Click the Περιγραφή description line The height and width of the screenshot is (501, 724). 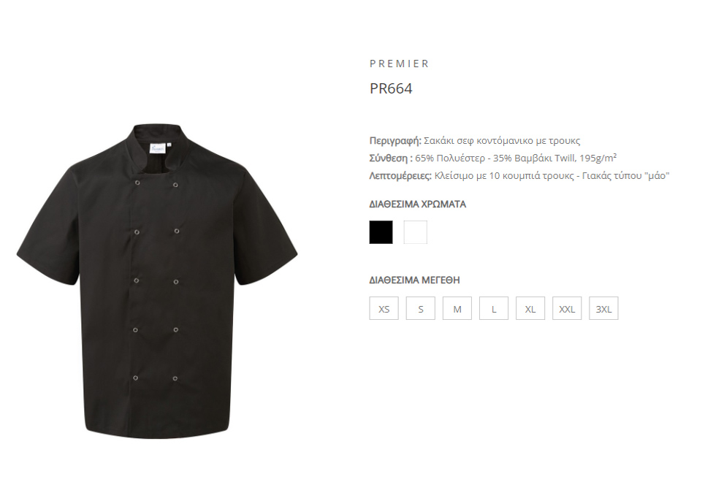(x=475, y=141)
